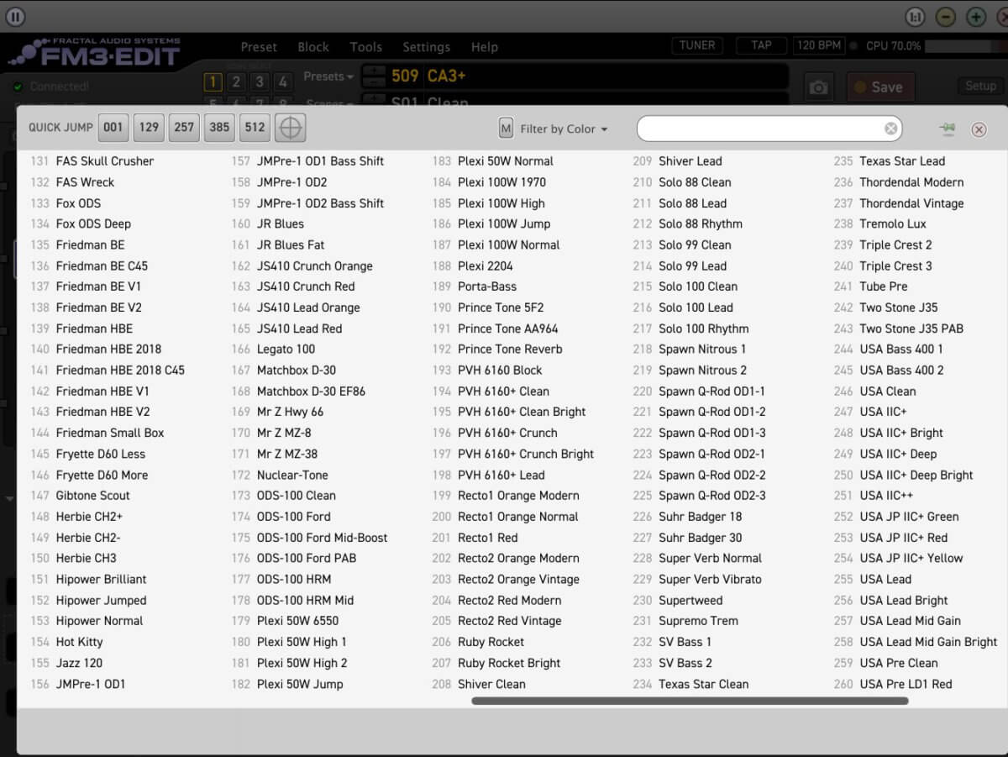The height and width of the screenshot is (757, 1008).
Task: Select scene button 4
Action: click(283, 81)
